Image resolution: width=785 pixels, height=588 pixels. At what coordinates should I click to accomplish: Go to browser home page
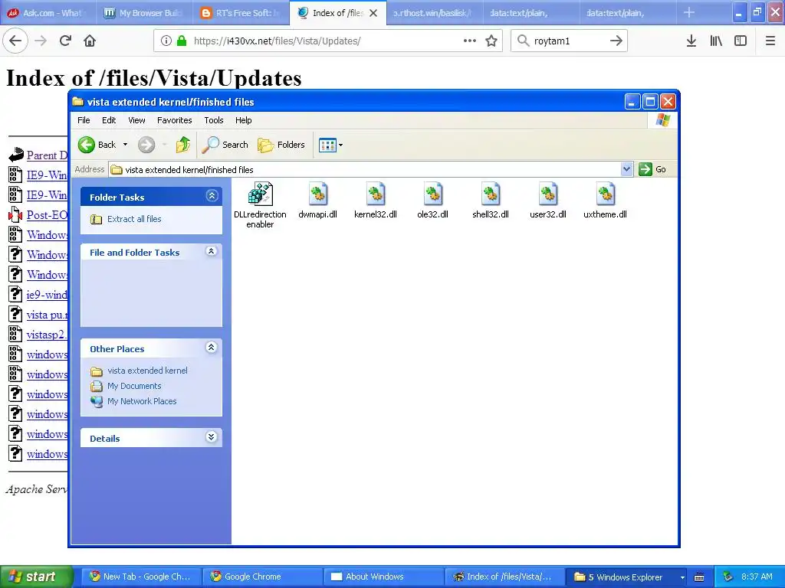tap(90, 41)
